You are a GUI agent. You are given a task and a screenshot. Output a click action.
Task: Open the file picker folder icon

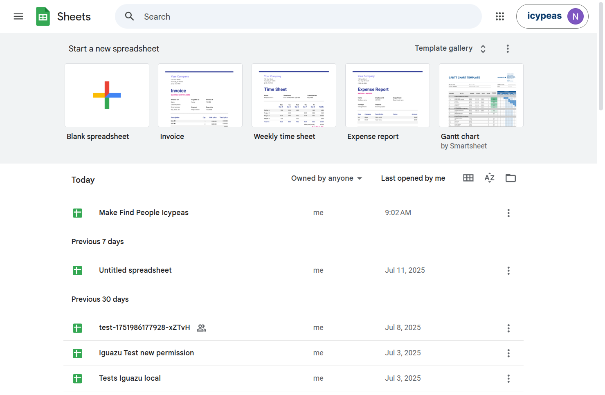coord(511,178)
